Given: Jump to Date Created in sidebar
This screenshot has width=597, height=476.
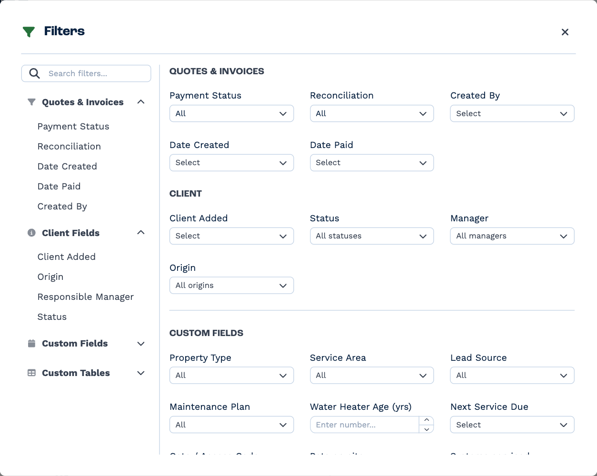Looking at the screenshot, I should (67, 167).
